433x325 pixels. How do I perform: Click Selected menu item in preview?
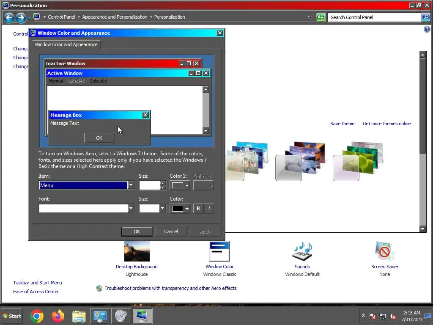coord(98,81)
